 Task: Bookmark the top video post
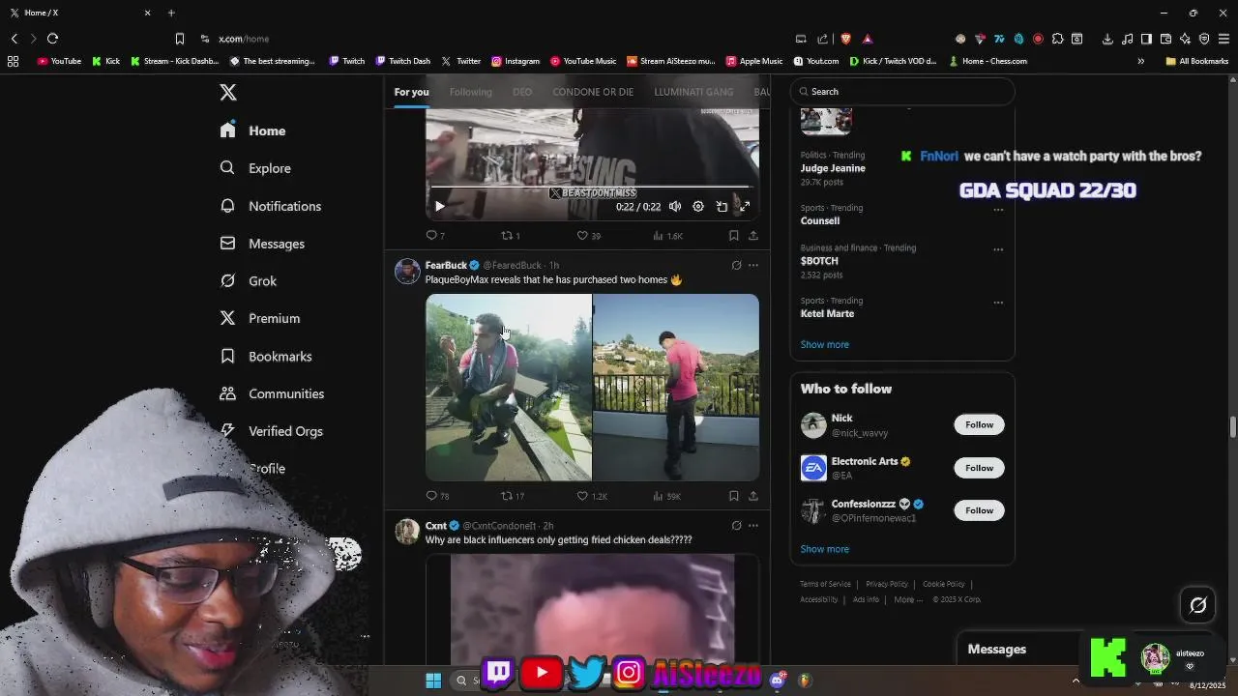coord(734,235)
